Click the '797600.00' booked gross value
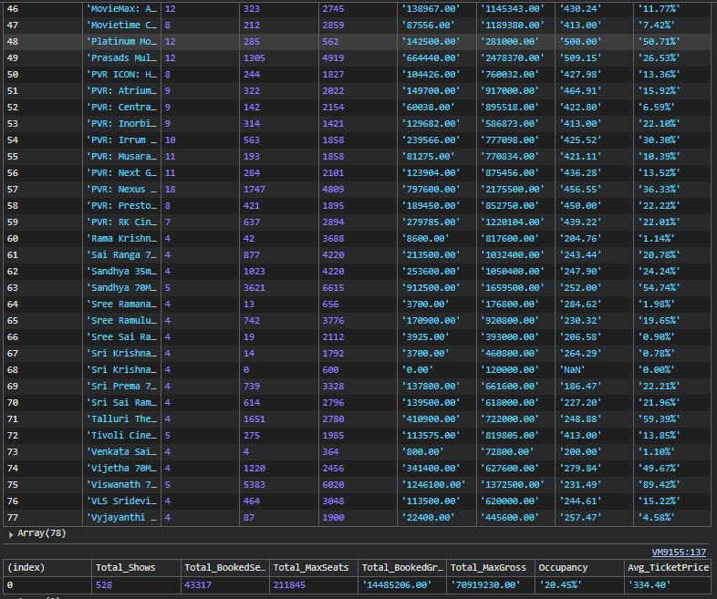The width and height of the screenshot is (717, 599). pos(431,189)
